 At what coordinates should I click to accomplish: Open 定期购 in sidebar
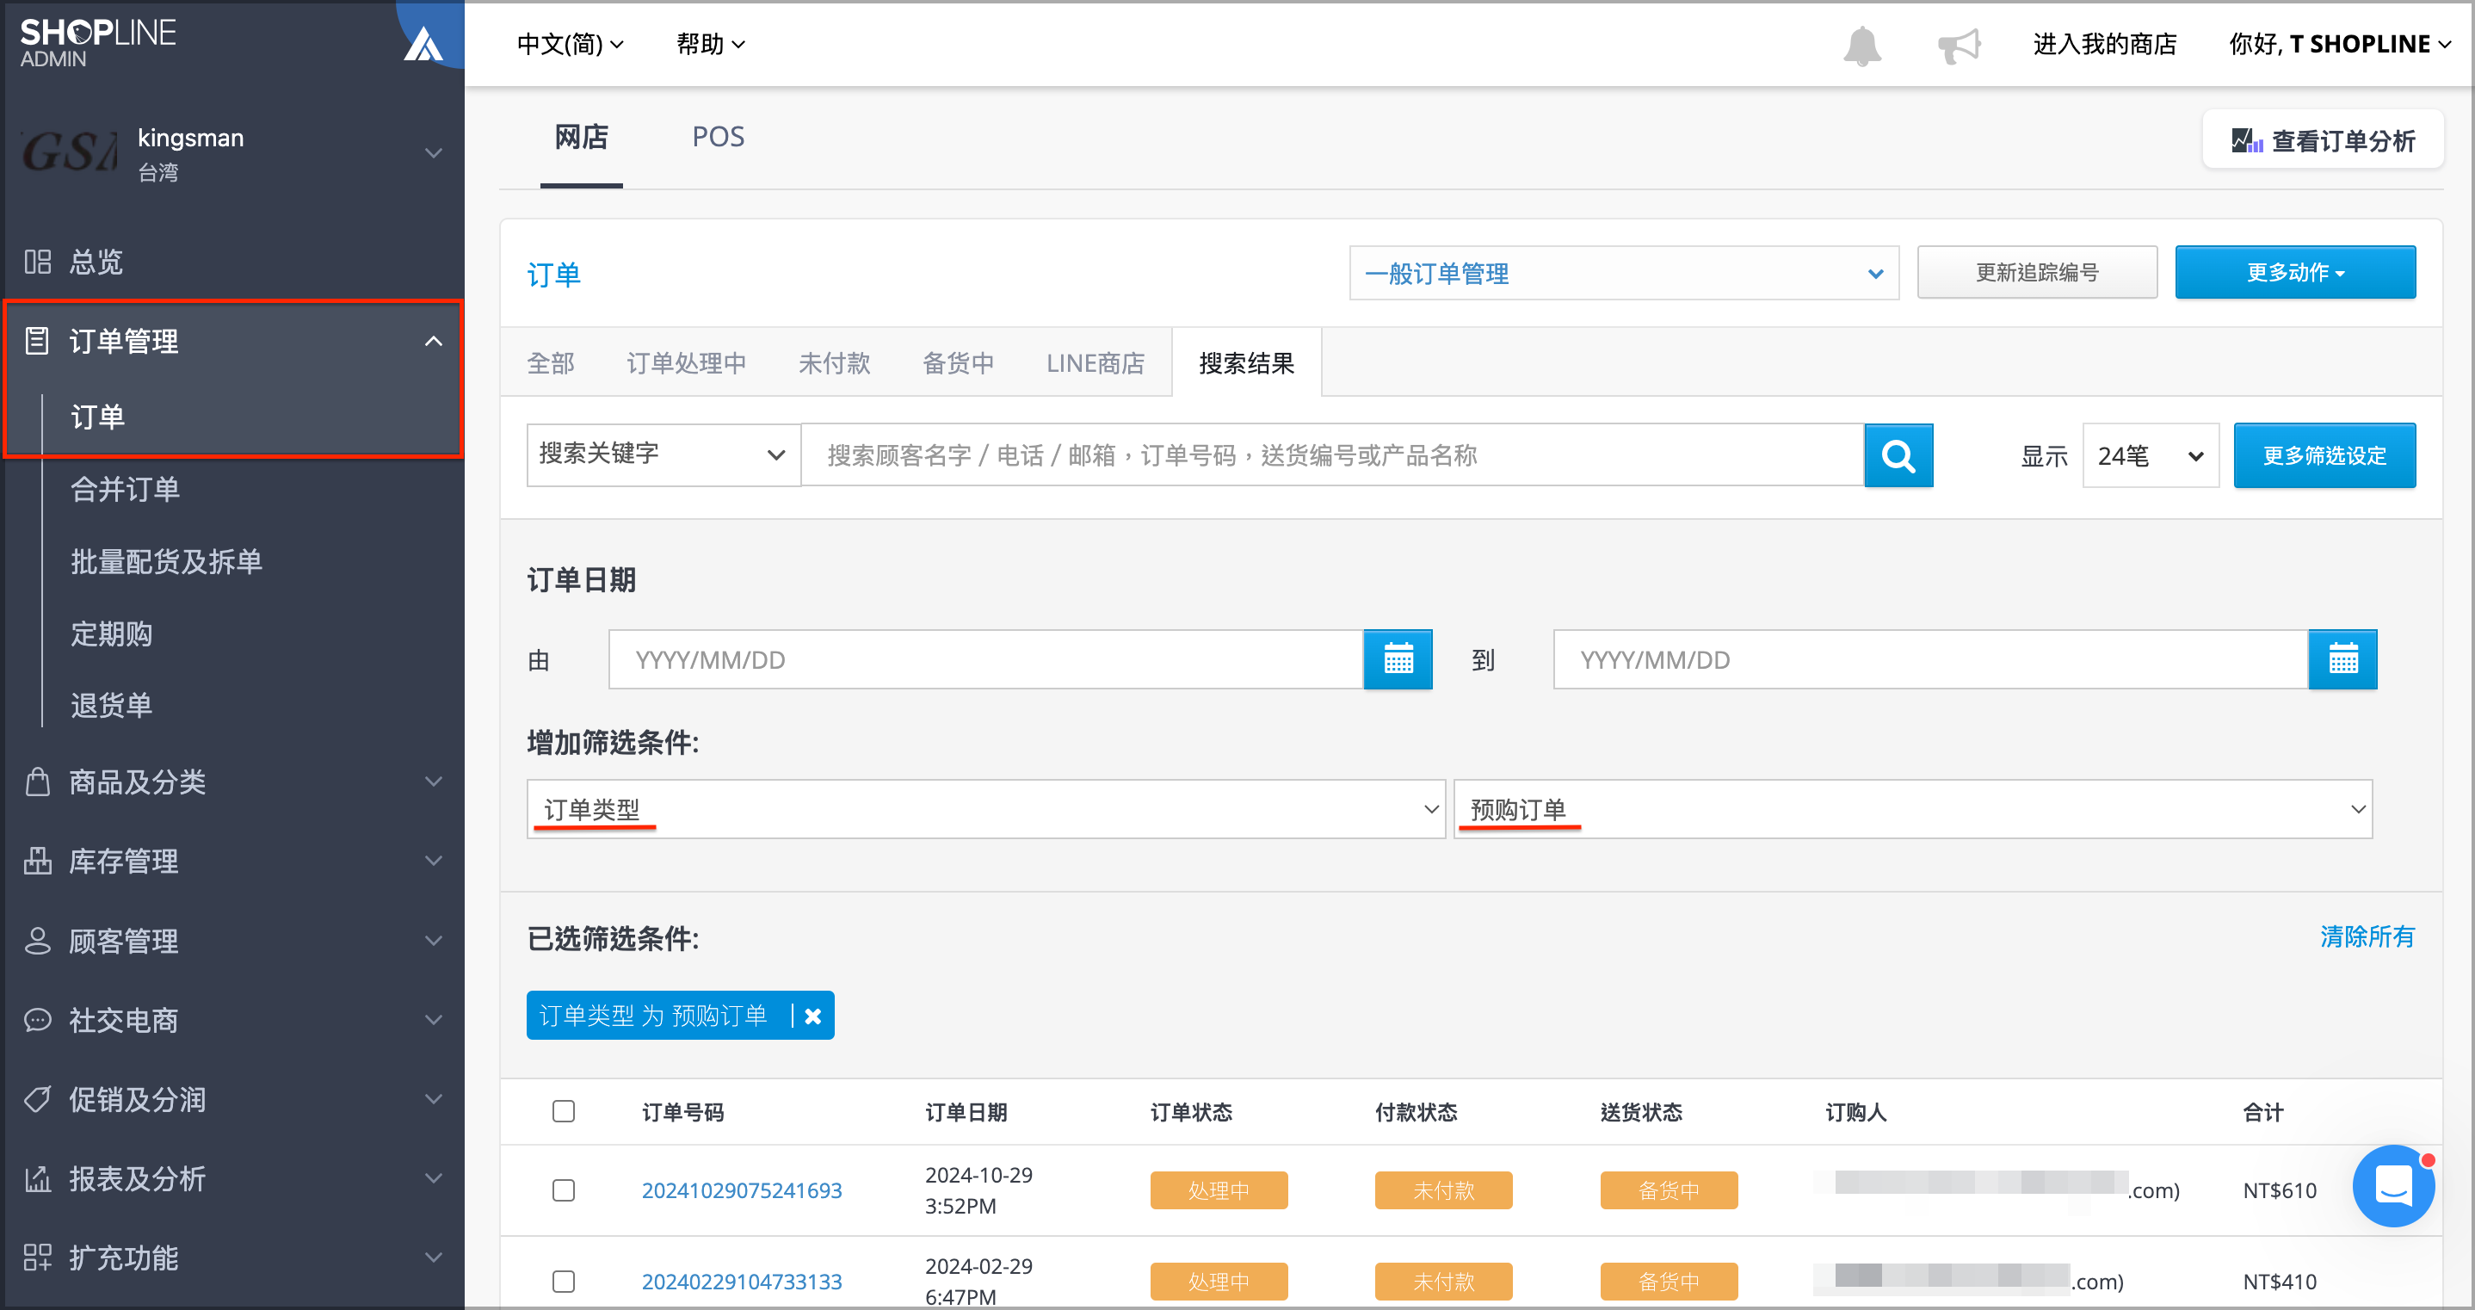112,633
